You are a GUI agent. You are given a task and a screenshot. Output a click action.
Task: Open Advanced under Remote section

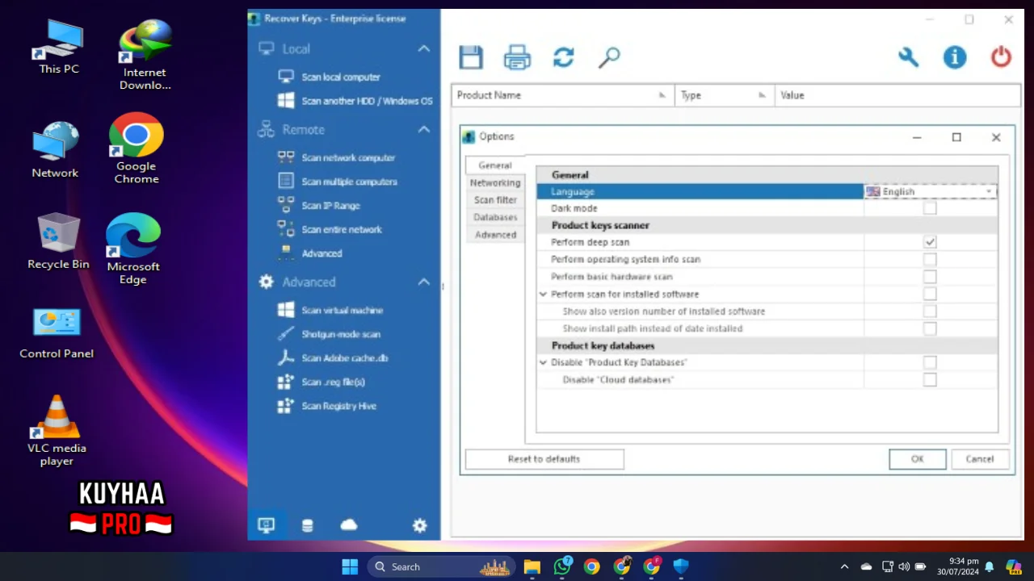322,253
